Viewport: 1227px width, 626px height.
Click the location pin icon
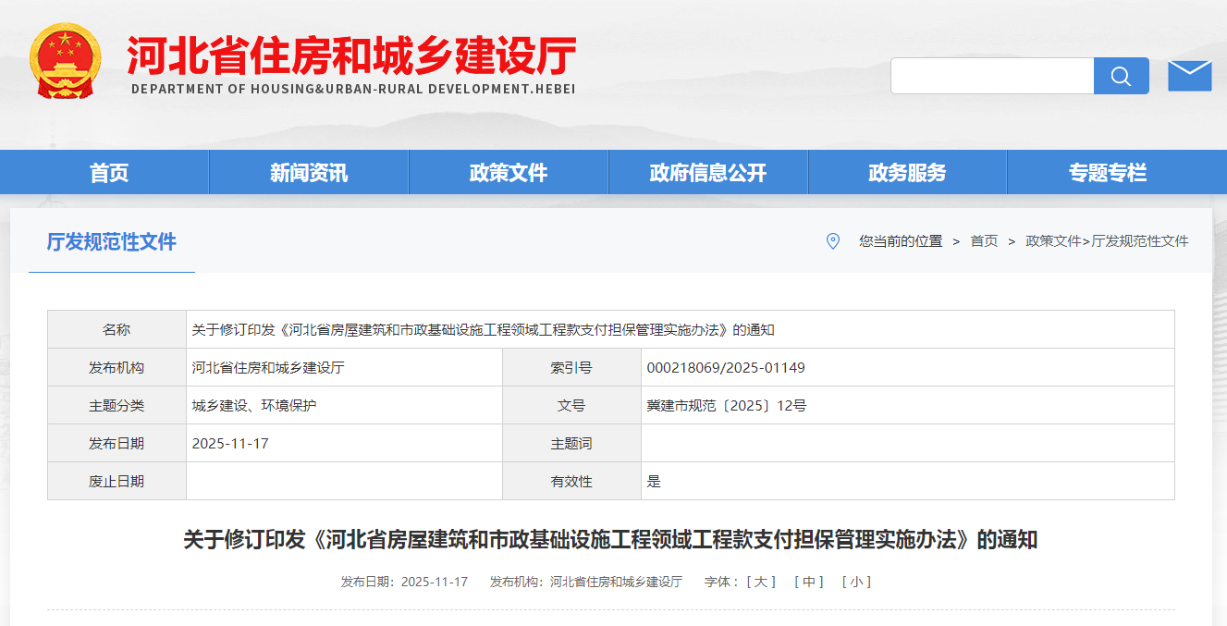[x=832, y=241]
